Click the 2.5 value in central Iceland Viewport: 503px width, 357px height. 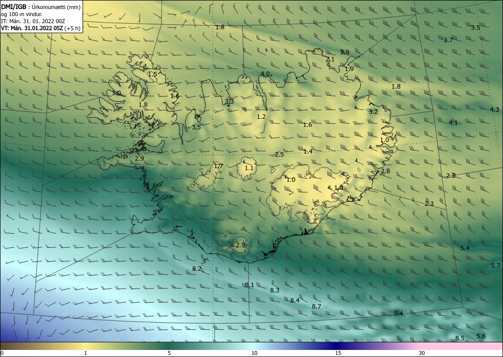(x=279, y=155)
